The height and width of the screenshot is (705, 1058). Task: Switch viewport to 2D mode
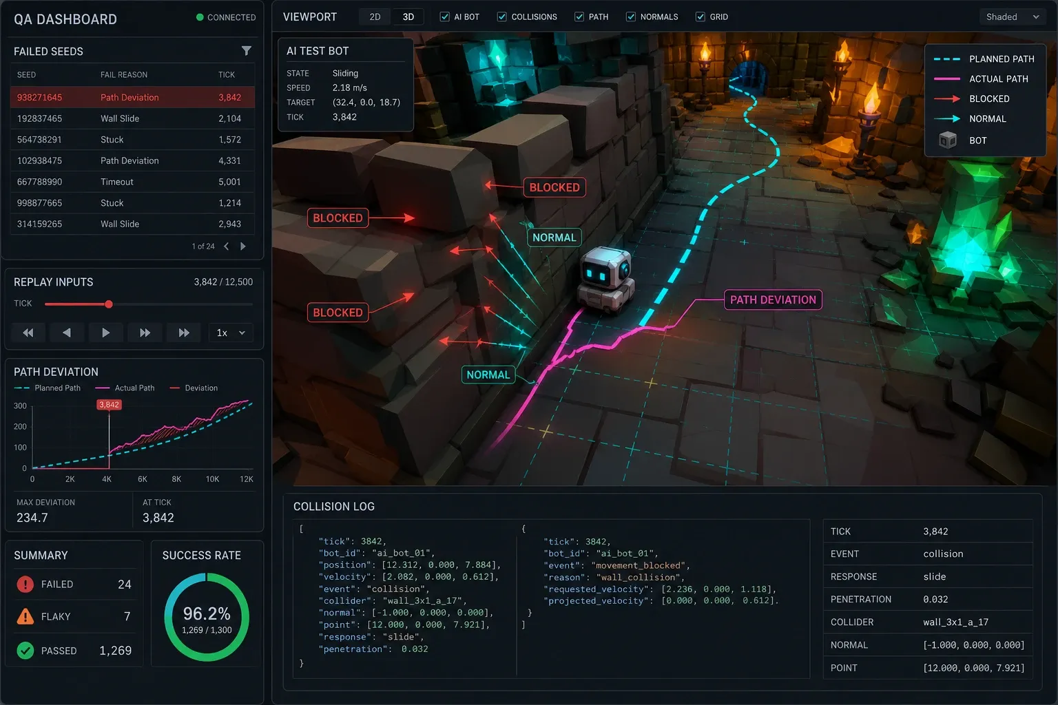tap(375, 17)
